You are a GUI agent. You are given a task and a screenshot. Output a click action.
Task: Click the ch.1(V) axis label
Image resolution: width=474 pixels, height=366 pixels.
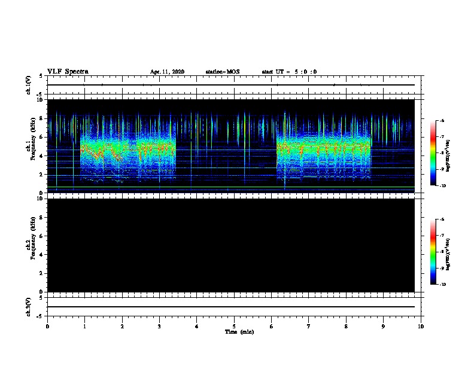pos(28,85)
